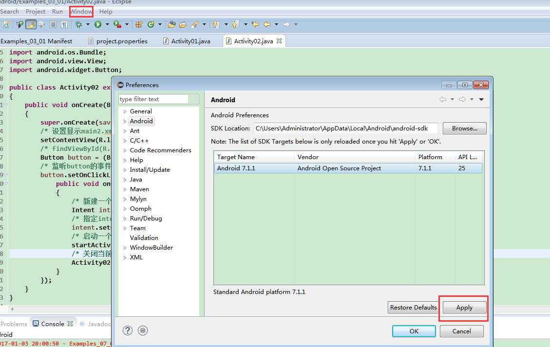Open the Preferences view menu triangle
550x347 pixels.
coord(481,100)
